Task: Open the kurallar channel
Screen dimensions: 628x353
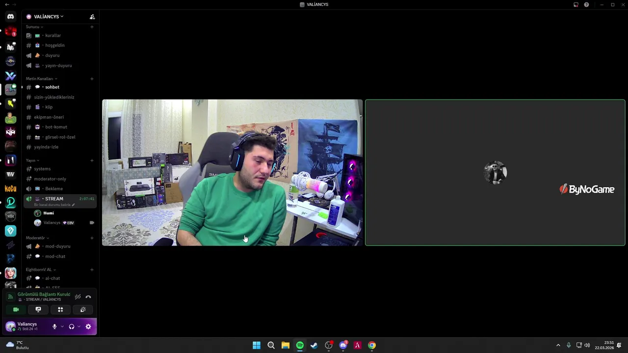Action: pyautogui.click(x=60, y=35)
